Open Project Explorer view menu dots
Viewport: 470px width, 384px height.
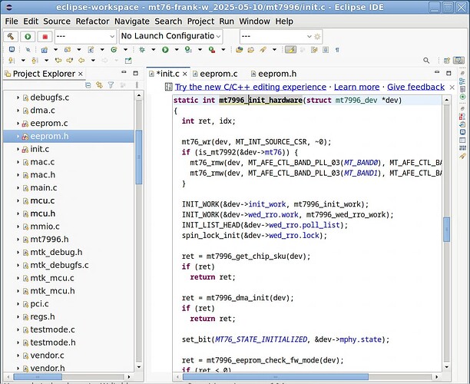pyautogui.click(x=137, y=85)
